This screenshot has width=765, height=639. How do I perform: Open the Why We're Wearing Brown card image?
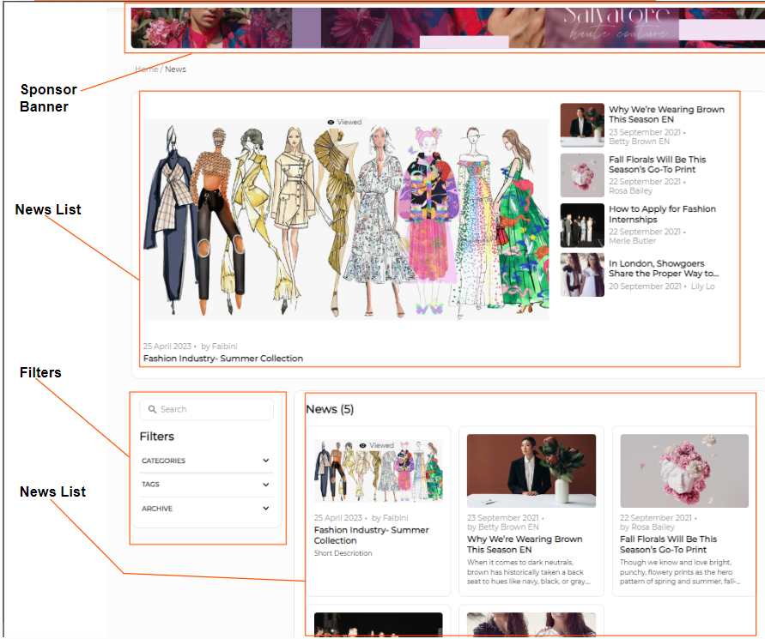531,470
